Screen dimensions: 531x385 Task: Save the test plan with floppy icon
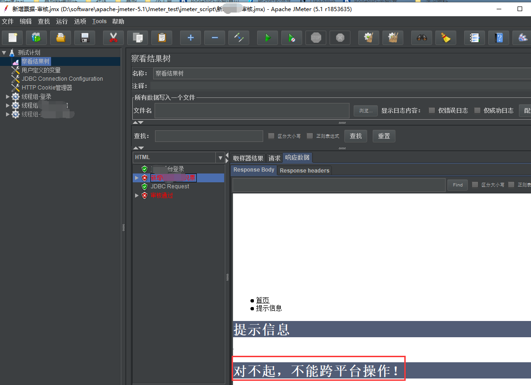[85, 38]
